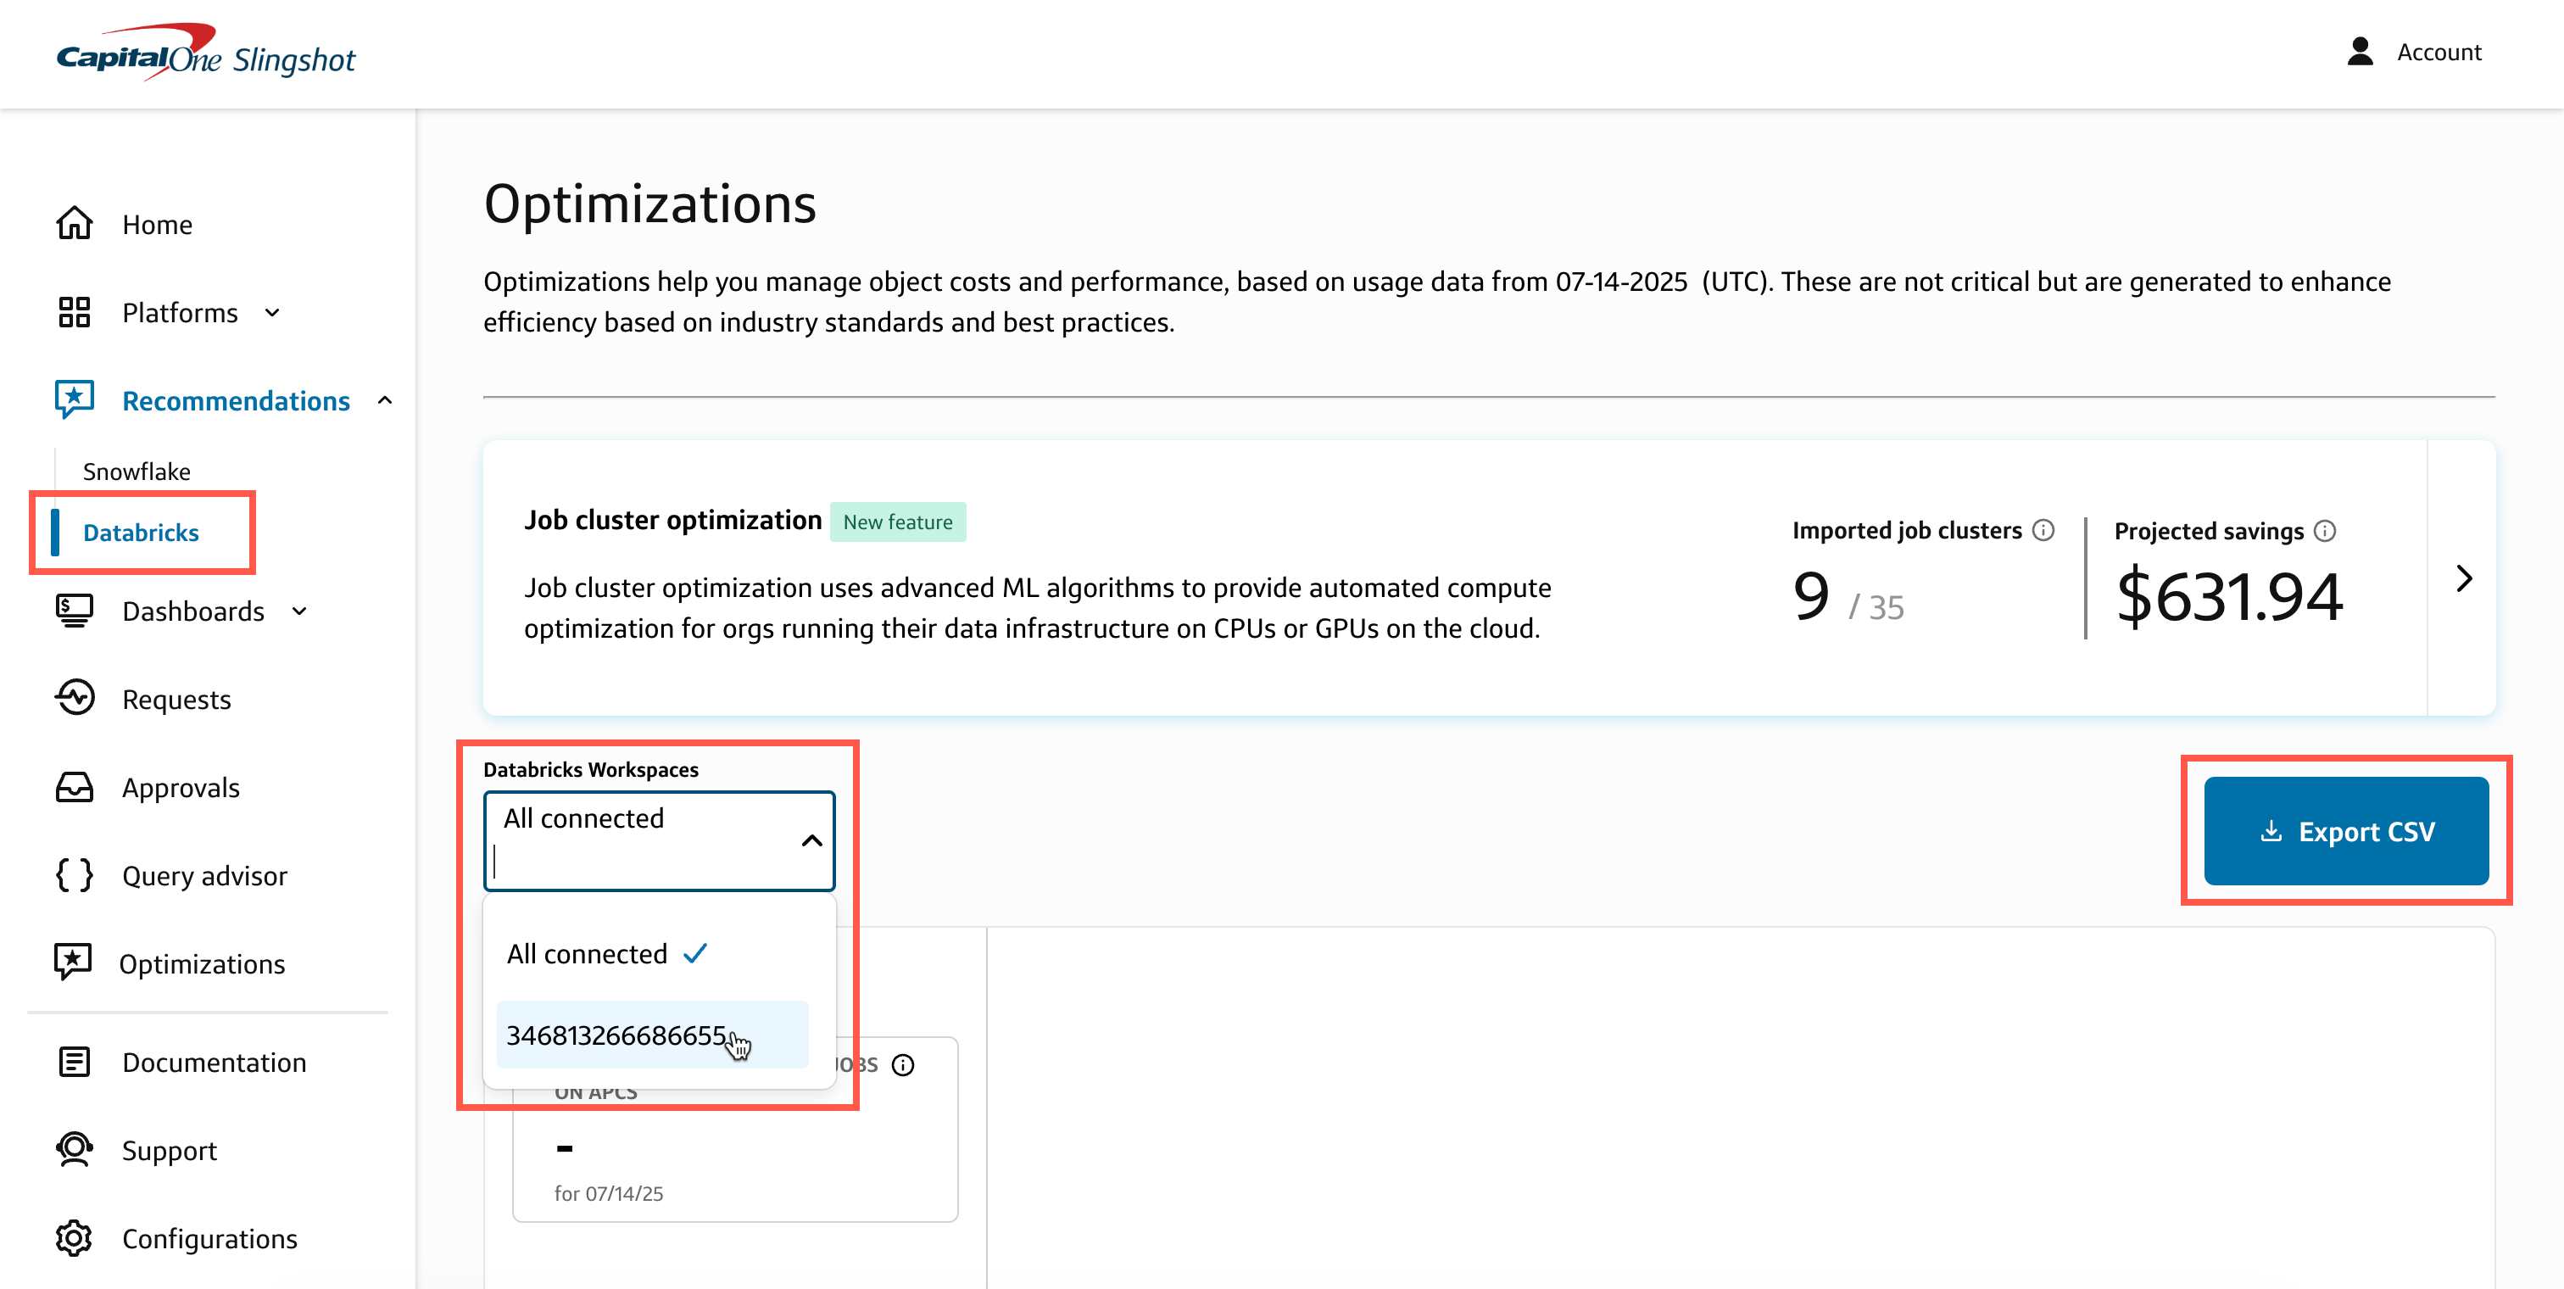
Task: Open Query advisor in the sidebar
Action: coord(204,876)
